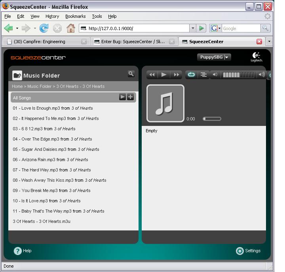The height and width of the screenshot is (272, 285).
Task: Open the PuppySBG player dropdown
Action: point(214,57)
